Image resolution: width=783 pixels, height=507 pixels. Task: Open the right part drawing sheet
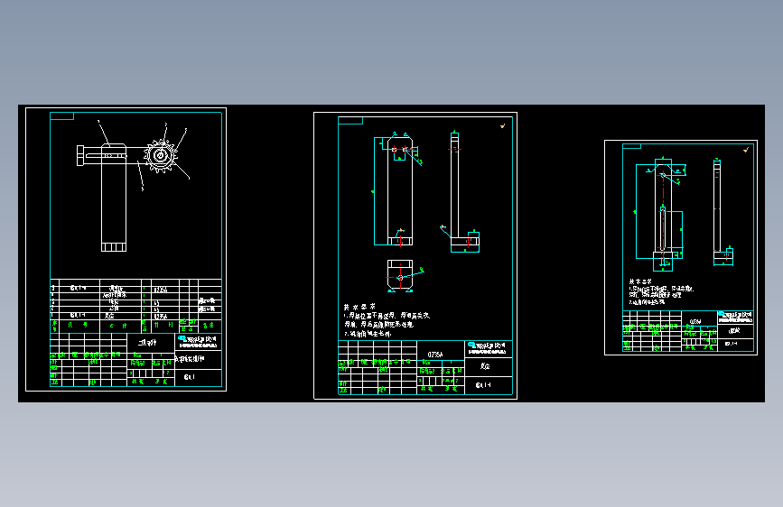pos(681,247)
